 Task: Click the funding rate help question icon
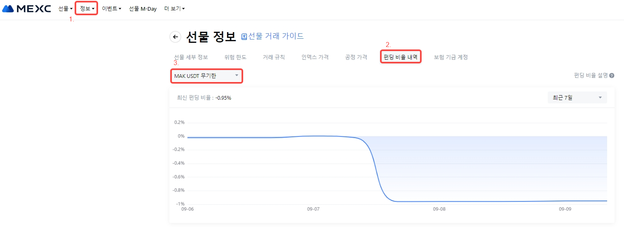coord(612,76)
